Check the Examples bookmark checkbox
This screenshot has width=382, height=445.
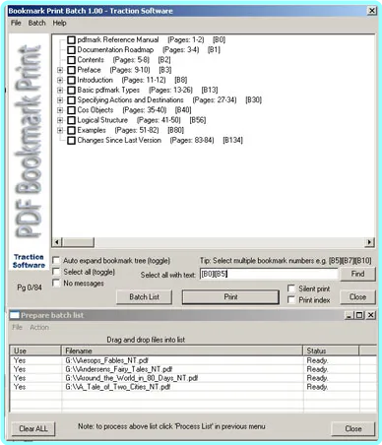(71, 130)
